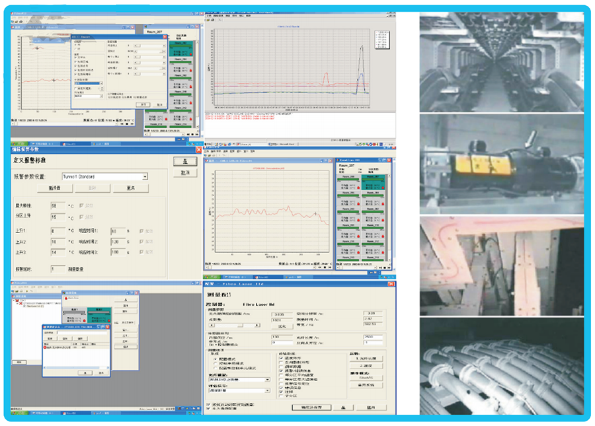This screenshot has height=426, width=595.
Task: Click the 1. 光纤长度 button
Action: coord(366,358)
